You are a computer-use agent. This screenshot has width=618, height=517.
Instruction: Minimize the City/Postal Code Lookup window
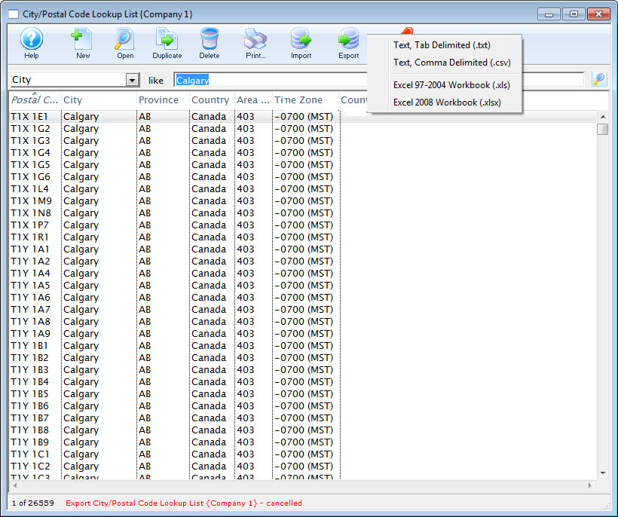[x=549, y=14]
